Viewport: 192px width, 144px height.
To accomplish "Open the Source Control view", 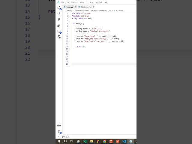I will click(59, 19).
